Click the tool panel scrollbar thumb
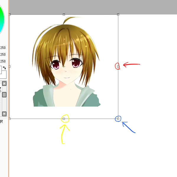Image resolution: width=177 pixels, height=177 pixels. coord(4,95)
